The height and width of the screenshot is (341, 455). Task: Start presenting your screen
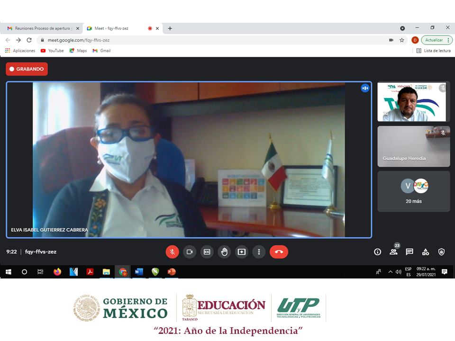coord(242,252)
